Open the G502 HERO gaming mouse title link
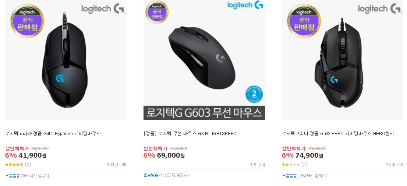Screen dimensions: 407x186 [x=338, y=134]
